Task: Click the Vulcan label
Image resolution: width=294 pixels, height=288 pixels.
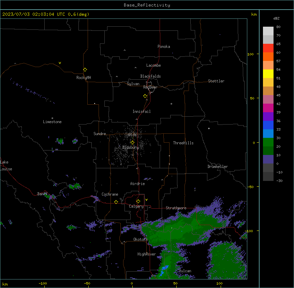Action: [185, 271]
